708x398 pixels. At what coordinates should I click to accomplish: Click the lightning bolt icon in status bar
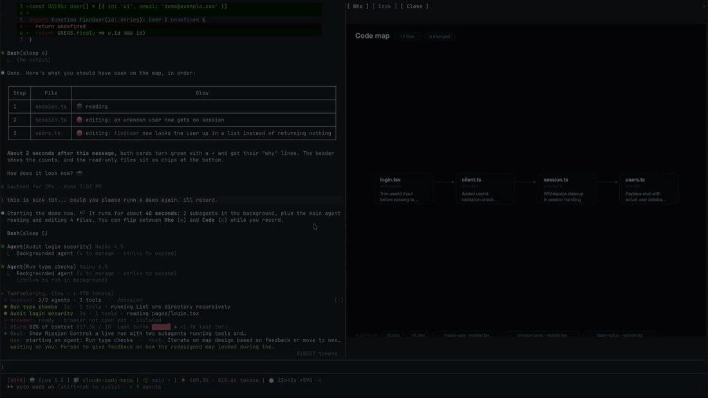tap(183, 381)
